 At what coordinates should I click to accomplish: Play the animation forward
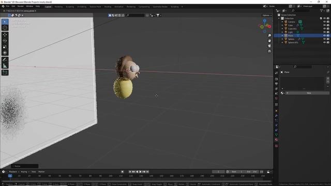pyautogui.click(x=140, y=172)
